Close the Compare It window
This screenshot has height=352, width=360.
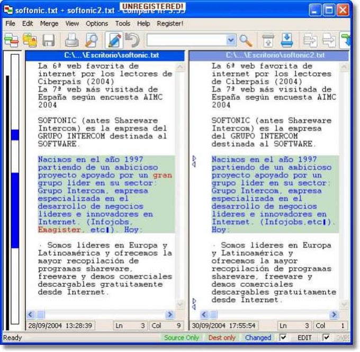(343, 11)
